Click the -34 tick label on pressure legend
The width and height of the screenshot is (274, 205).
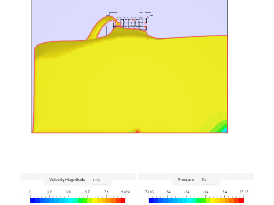[187, 192]
